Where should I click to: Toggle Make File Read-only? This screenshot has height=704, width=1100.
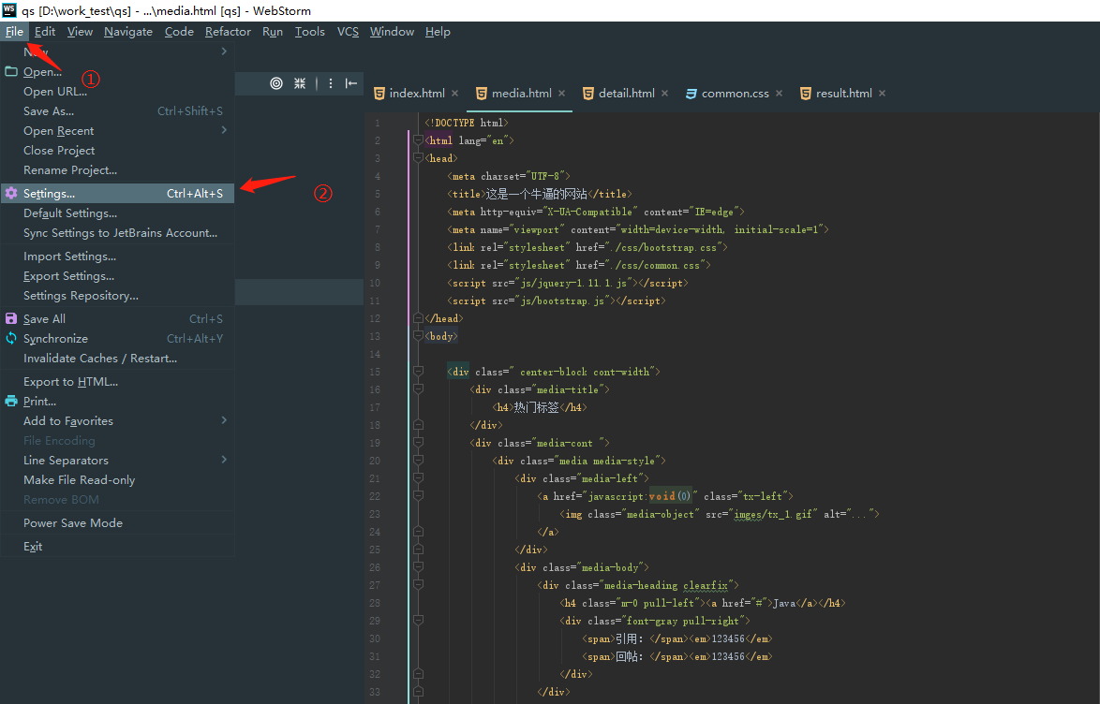tap(117, 479)
